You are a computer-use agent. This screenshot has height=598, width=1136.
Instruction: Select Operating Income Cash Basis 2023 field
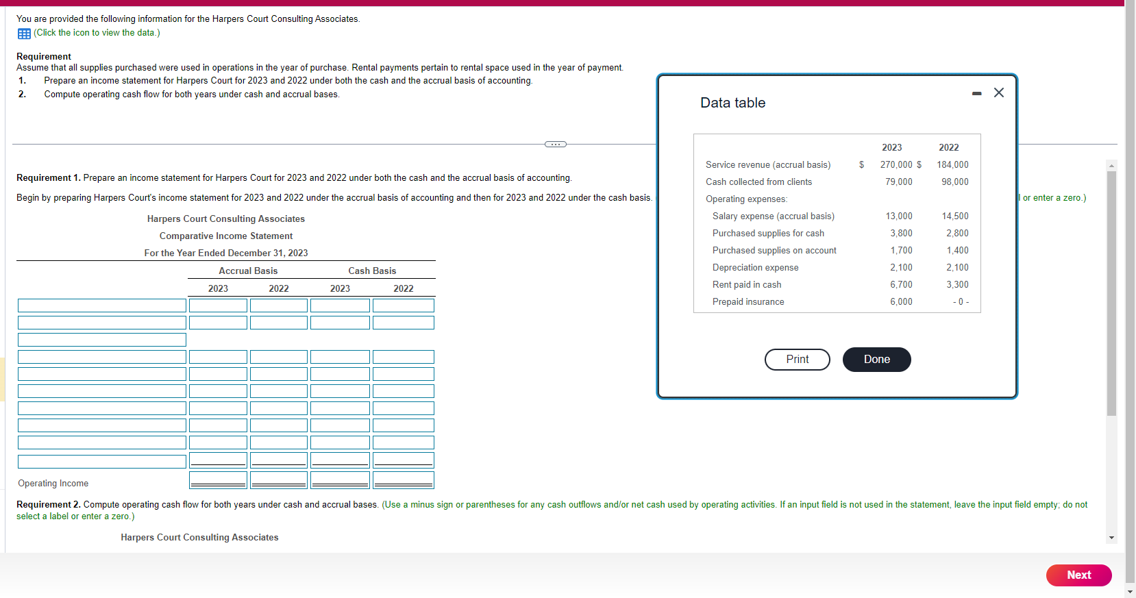340,480
